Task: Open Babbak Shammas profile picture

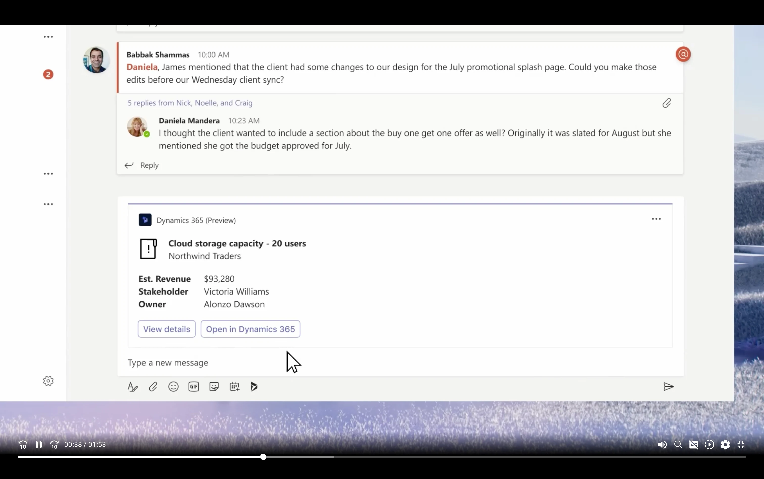Action: pyautogui.click(x=97, y=60)
